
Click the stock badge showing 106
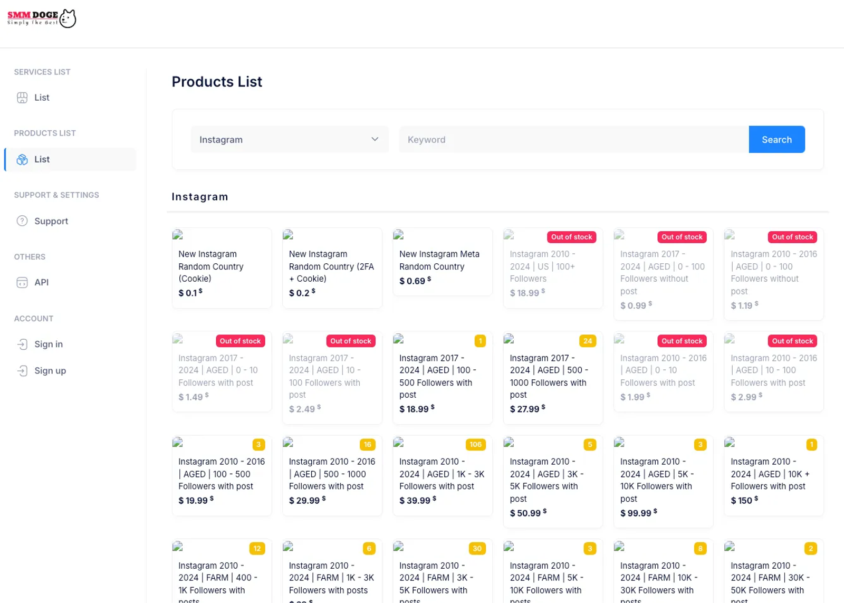click(475, 444)
